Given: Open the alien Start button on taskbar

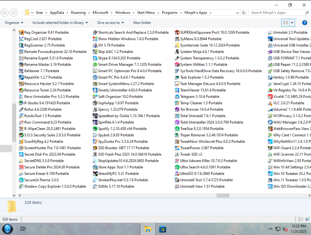Looking at the screenshot, I should tap(7, 229).
